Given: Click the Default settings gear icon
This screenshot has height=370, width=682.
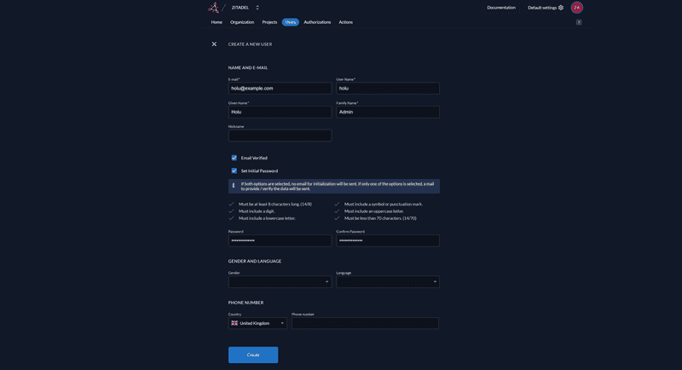Looking at the screenshot, I should 561,8.
